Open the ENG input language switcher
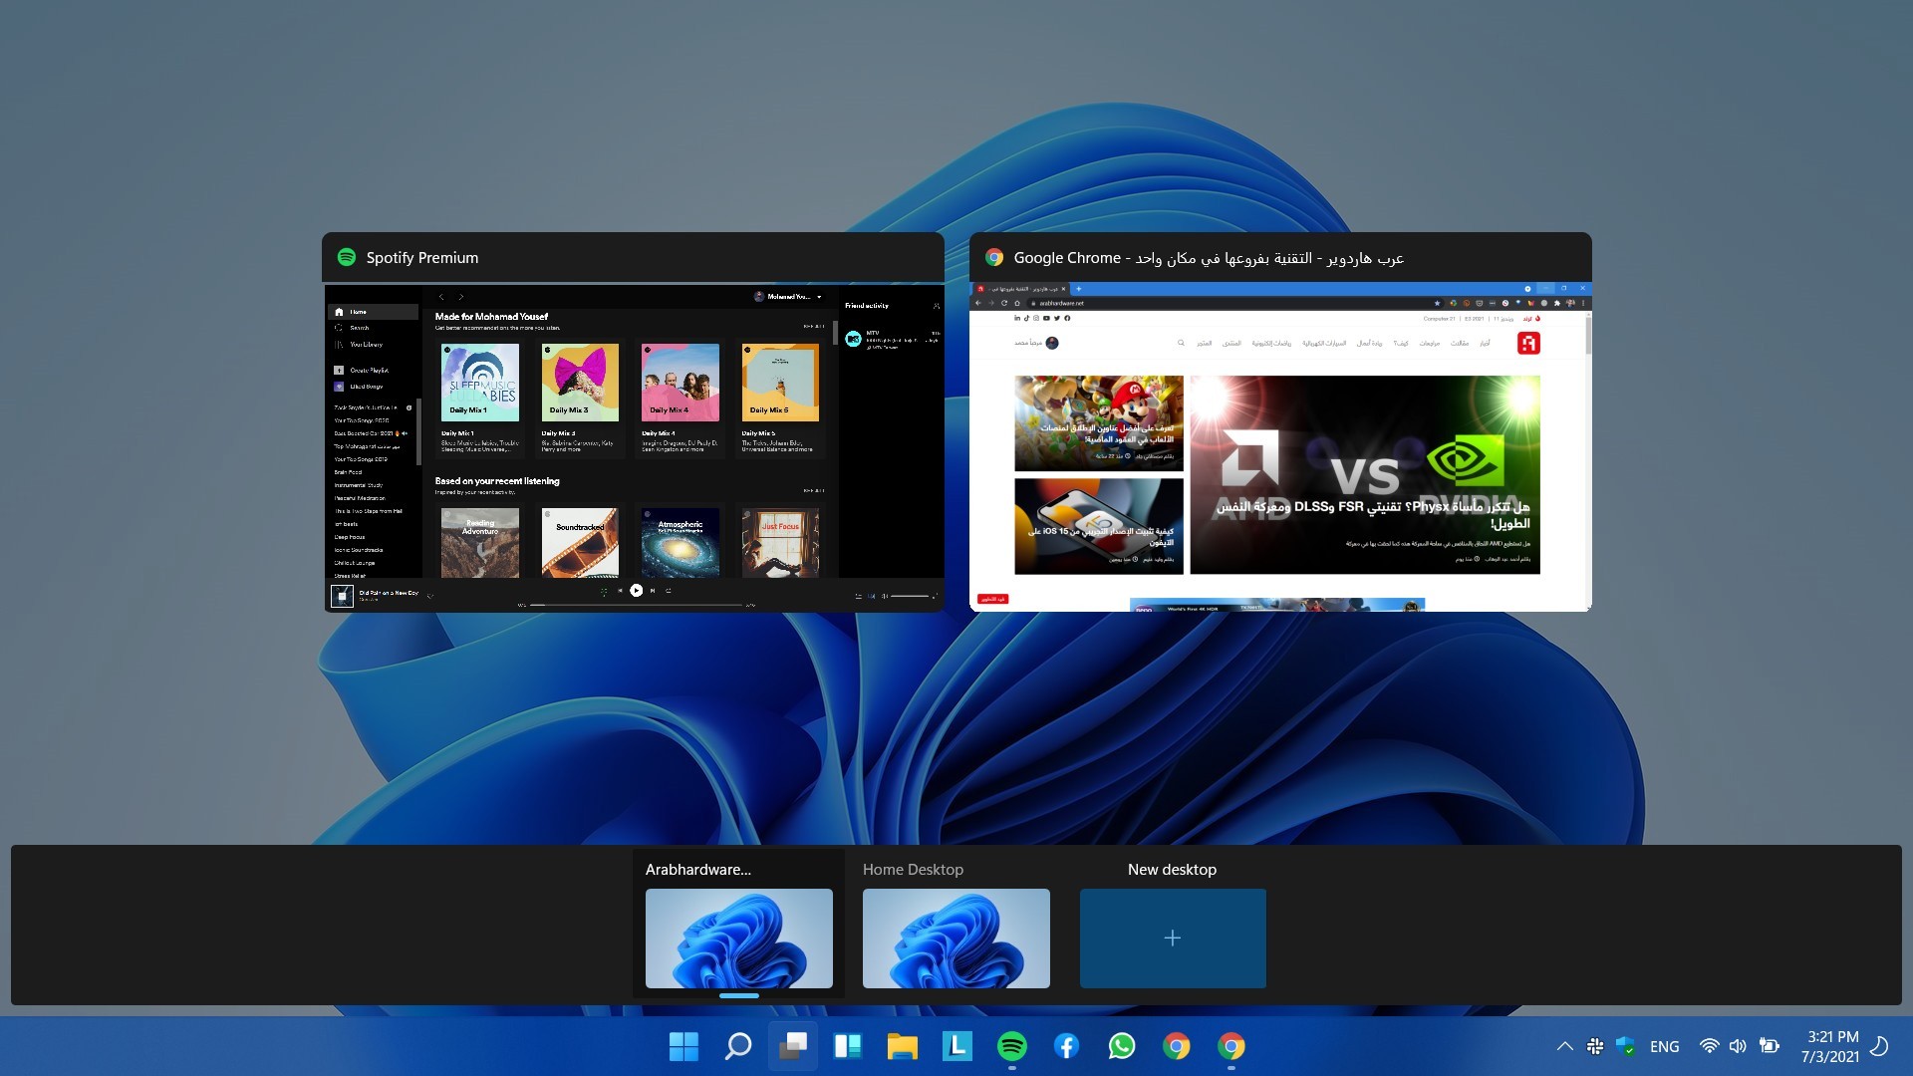The image size is (1913, 1076). [x=1665, y=1046]
